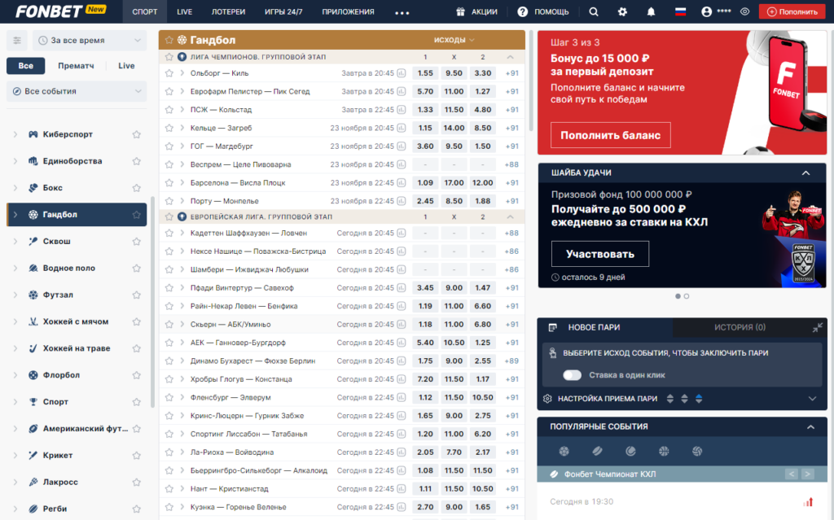Collapse the Шайба удачи panel
The width and height of the screenshot is (834, 520).
[805, 173]
